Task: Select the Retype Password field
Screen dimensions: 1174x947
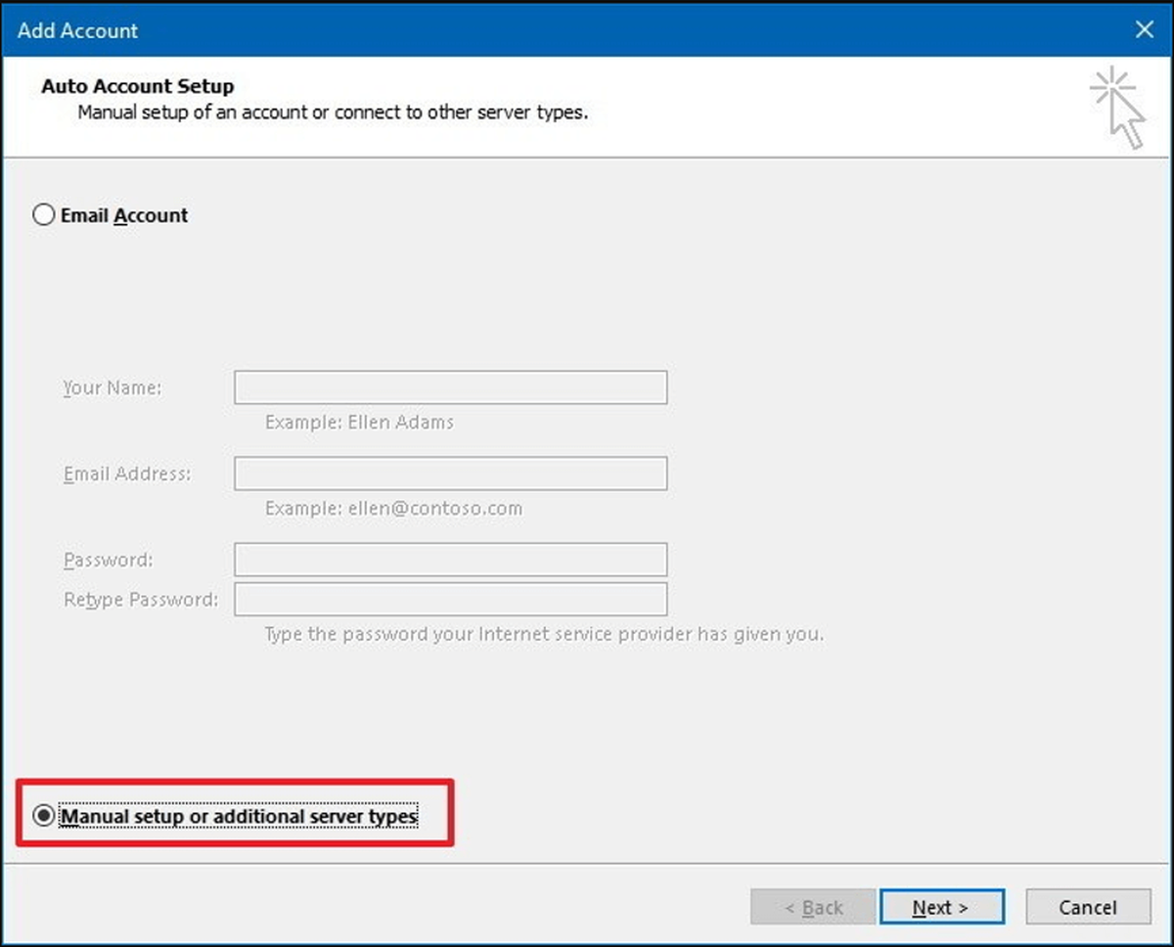Action: (451, 599)
